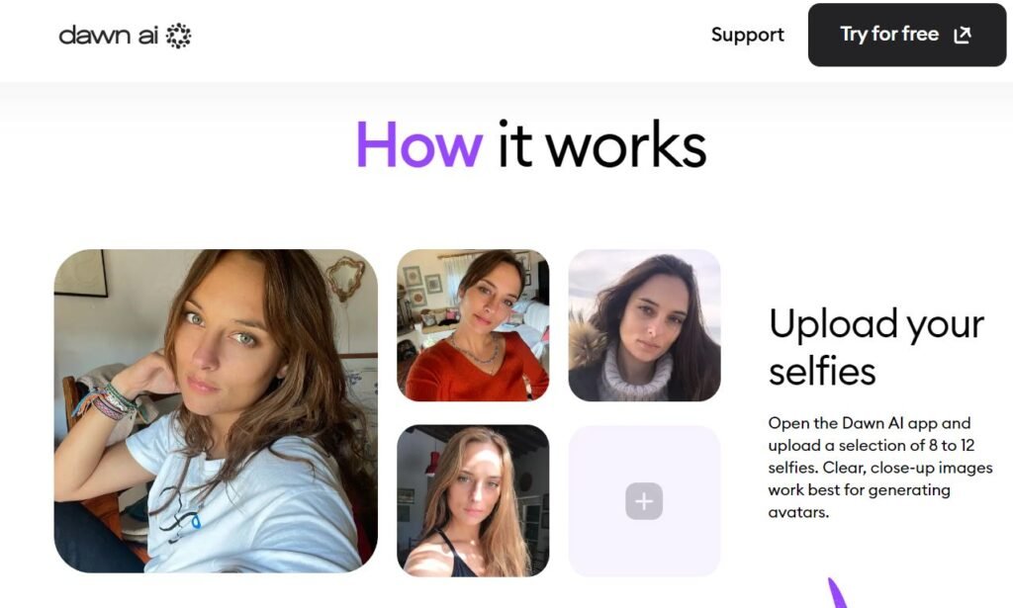Click the paragraph about uploading 8 to 12 selfies
This screenshot has height=608, width=1013.
pyautogui.click(x=879, y=468)
